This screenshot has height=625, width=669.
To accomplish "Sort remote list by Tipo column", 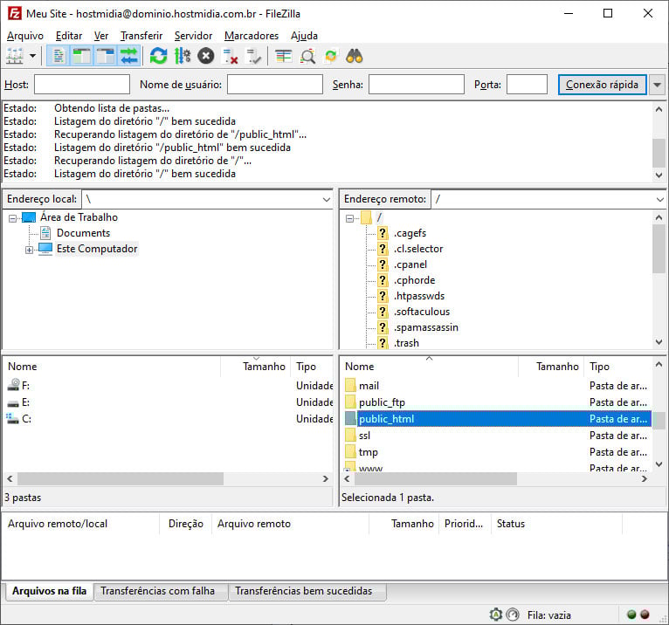I will [x=617, y=367].
